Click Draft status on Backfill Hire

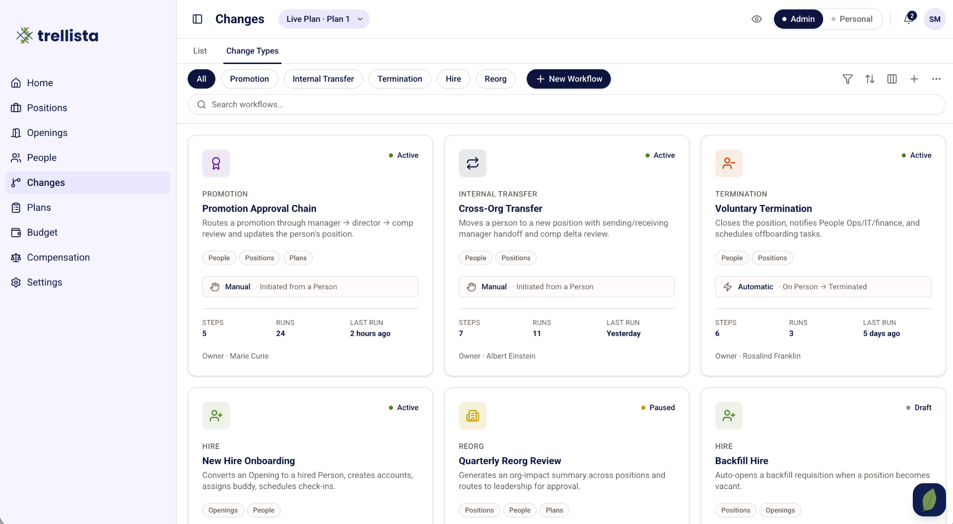click(919, 408)
